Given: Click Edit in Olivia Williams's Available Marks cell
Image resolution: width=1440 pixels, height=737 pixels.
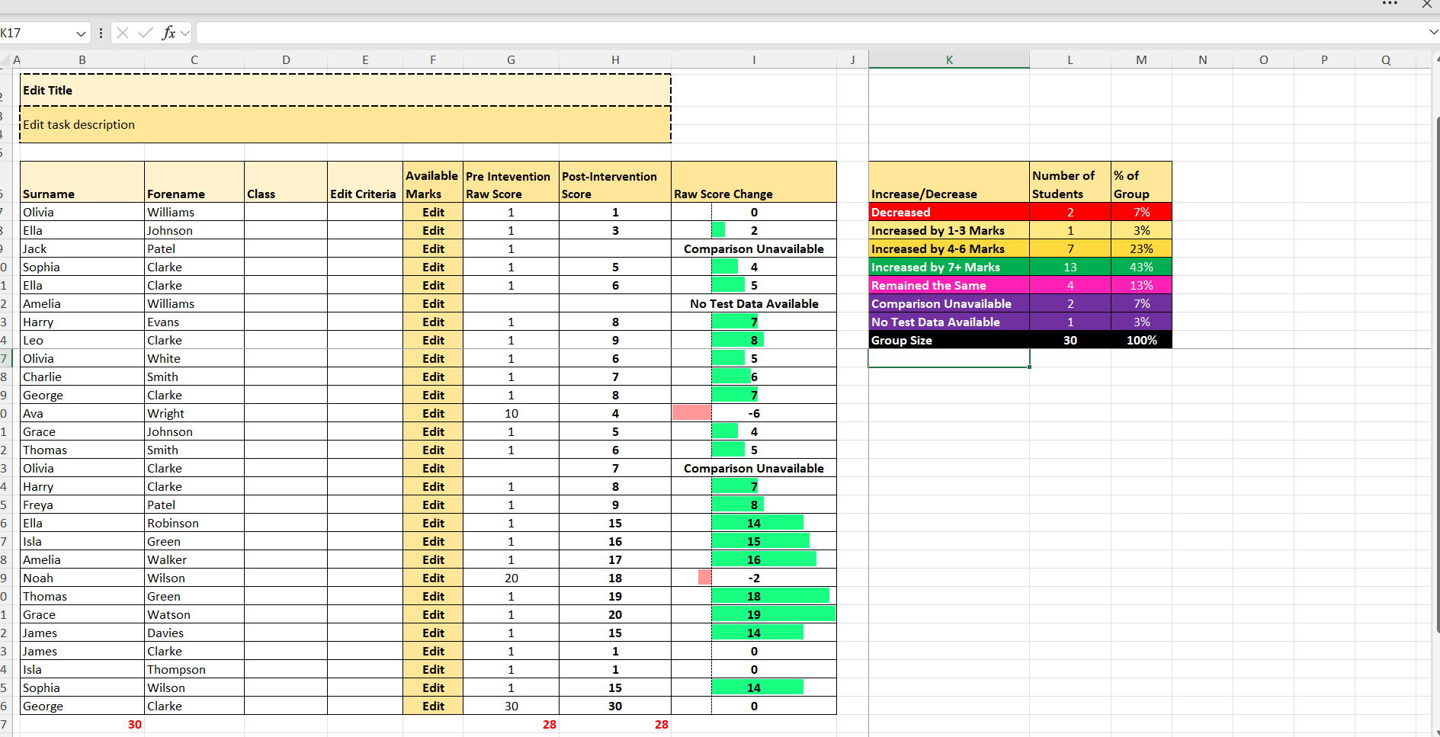Looking at the screenshot, I should (433, 213).
